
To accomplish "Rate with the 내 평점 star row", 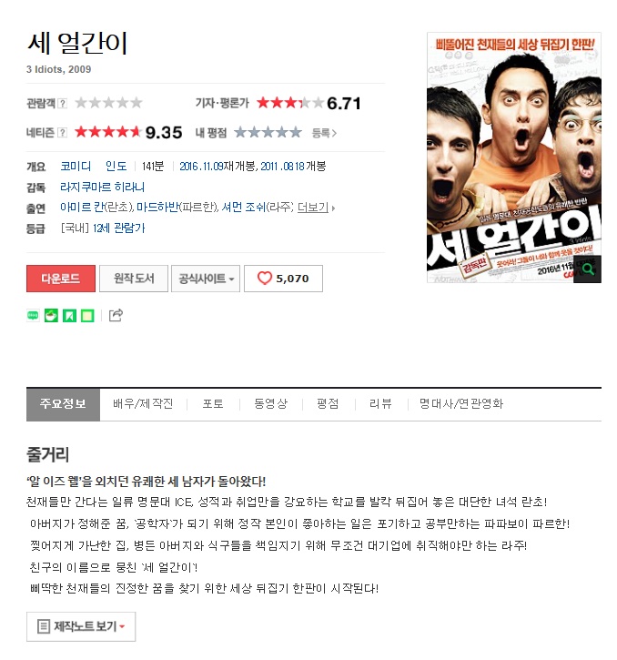I will [268, 133].
